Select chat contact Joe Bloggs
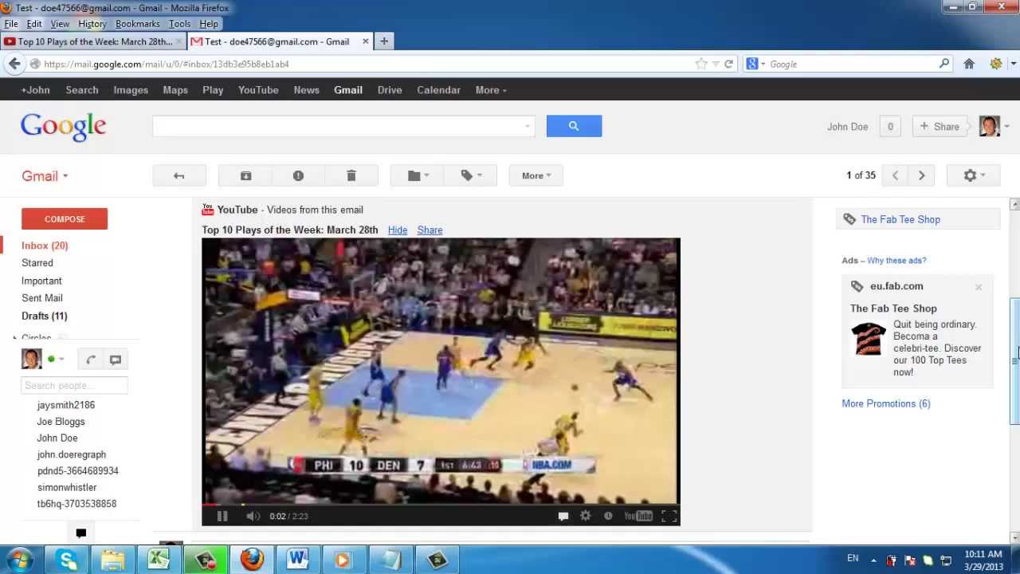1020x574 pixels. click(61, 422)
